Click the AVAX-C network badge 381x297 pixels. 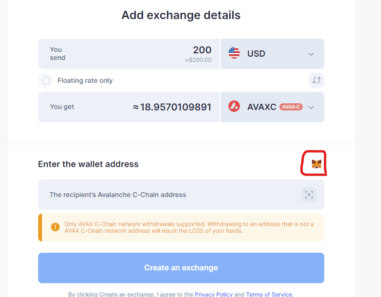pyautogui.click(x=291, y=107)
